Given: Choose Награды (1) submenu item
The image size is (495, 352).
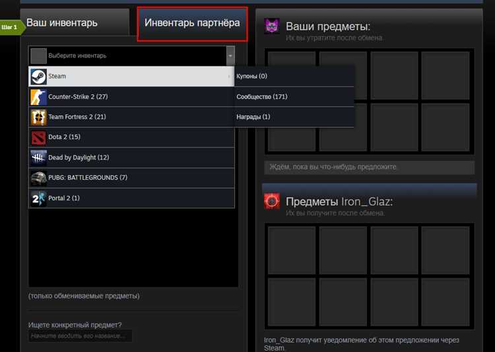Looking at the screenshot, I should pos(294,117).
